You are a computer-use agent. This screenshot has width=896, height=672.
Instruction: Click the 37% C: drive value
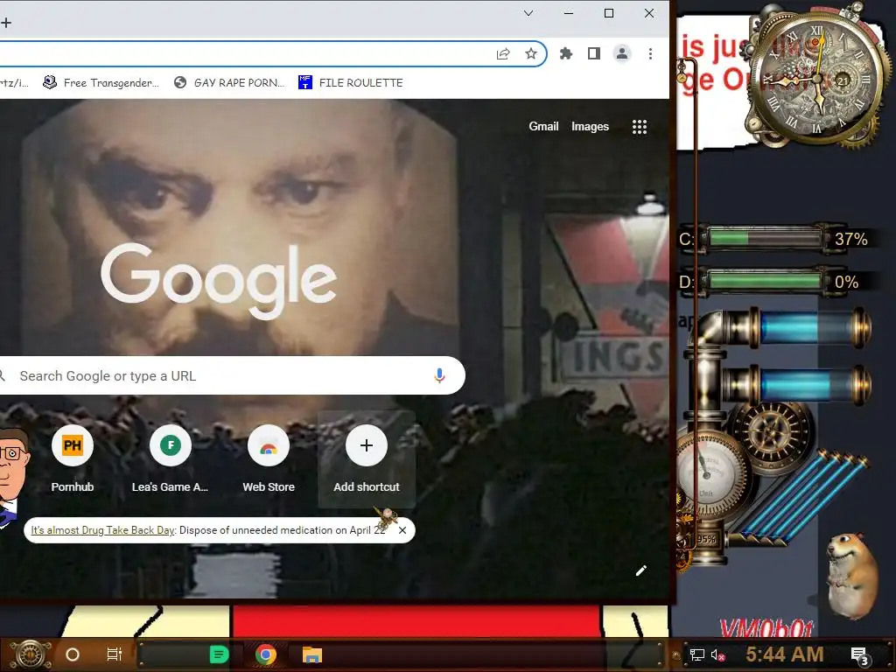[x=850, y=239]
